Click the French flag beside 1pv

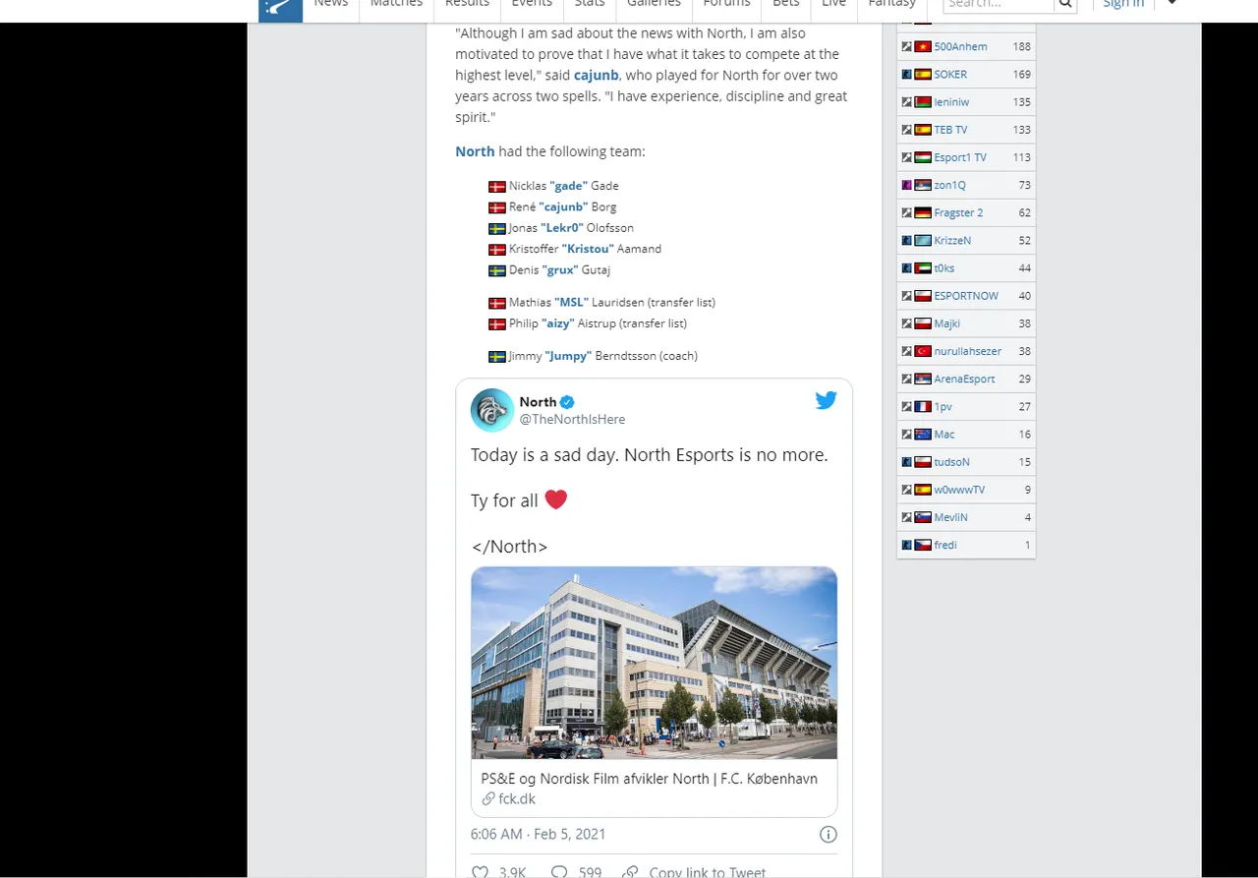pyautogui.click(x=923, y=406)
